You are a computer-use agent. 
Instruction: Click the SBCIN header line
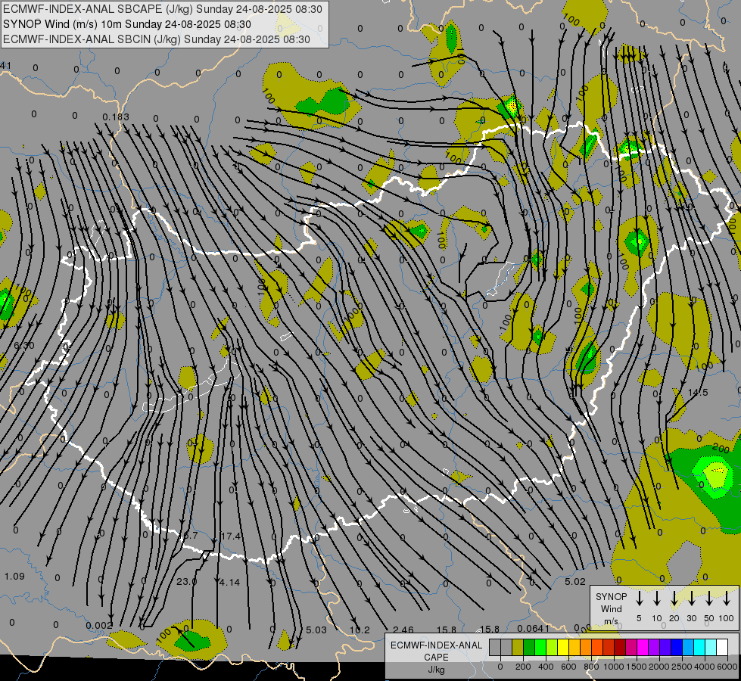coord(157,39)
